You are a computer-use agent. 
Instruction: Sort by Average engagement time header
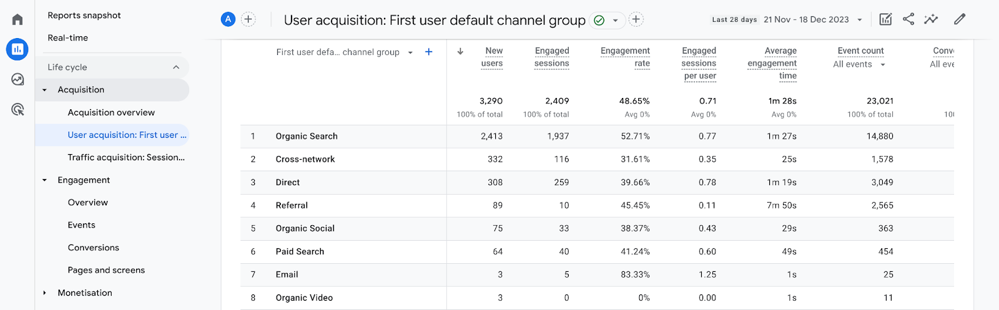772,63
